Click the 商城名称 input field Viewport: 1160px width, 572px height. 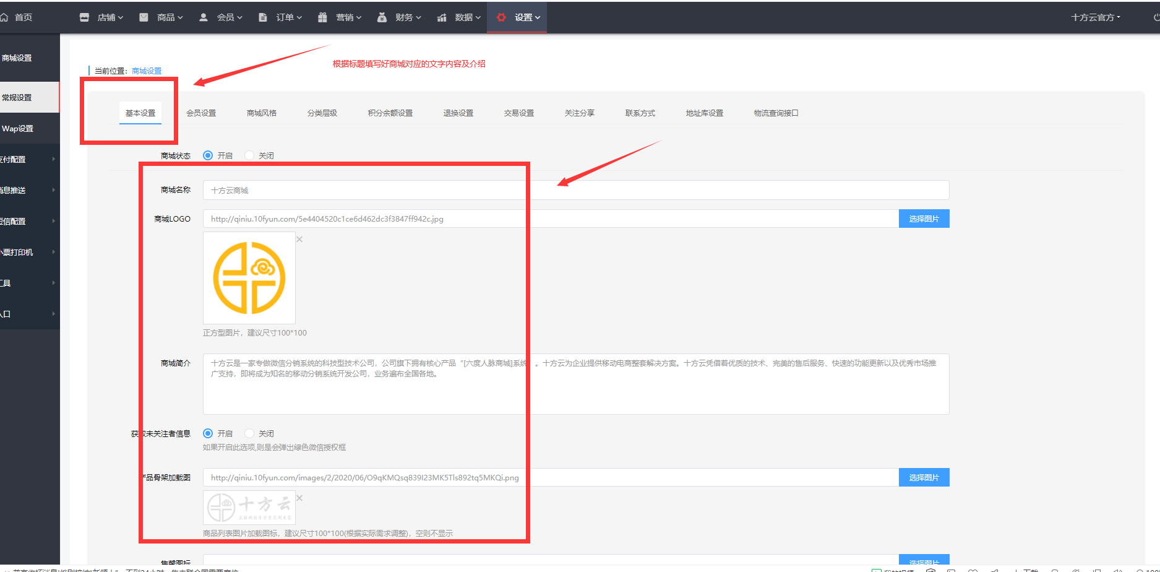coord(575,190)
